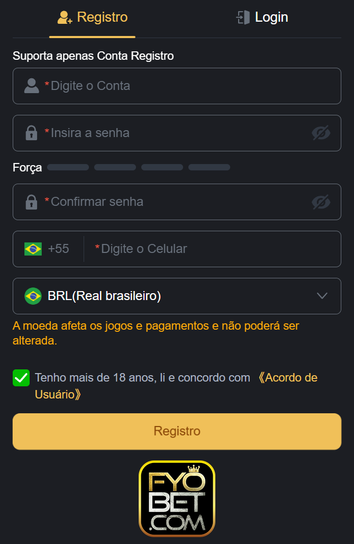The width and height of the screenshot is (354, 544).
Task: Click the lock icon beside password field
Action: click(x=31, y=133)
